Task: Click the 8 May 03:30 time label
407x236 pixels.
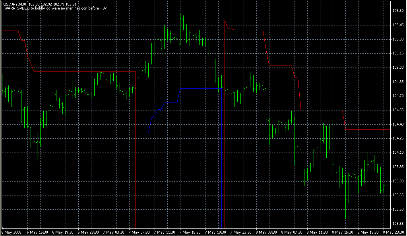Action: tap(266, 232)
